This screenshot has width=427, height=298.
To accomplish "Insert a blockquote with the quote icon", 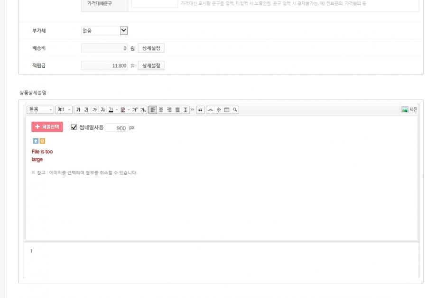I will click(x=200, y=110).
